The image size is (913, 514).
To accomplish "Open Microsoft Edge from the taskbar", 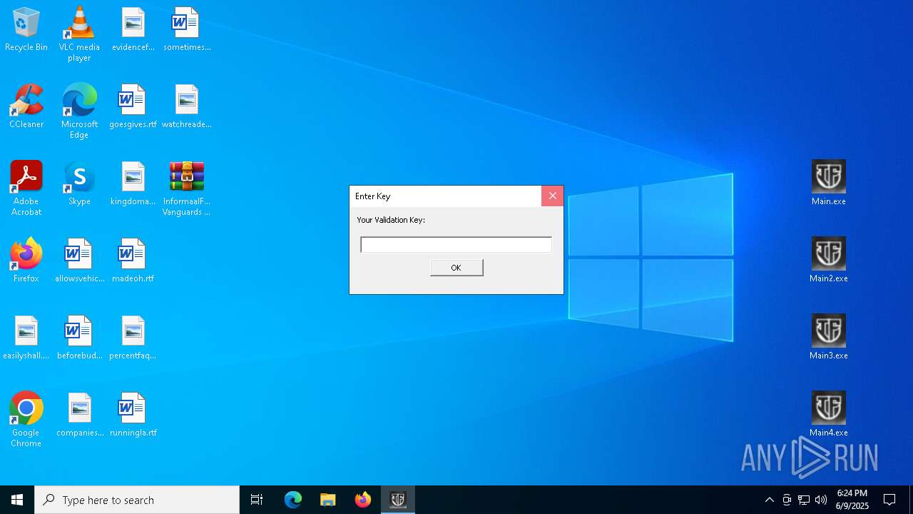I will (x=293, y=500).
